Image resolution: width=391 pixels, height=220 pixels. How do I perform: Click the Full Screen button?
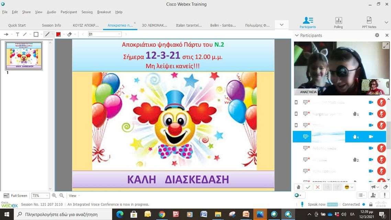15,196
